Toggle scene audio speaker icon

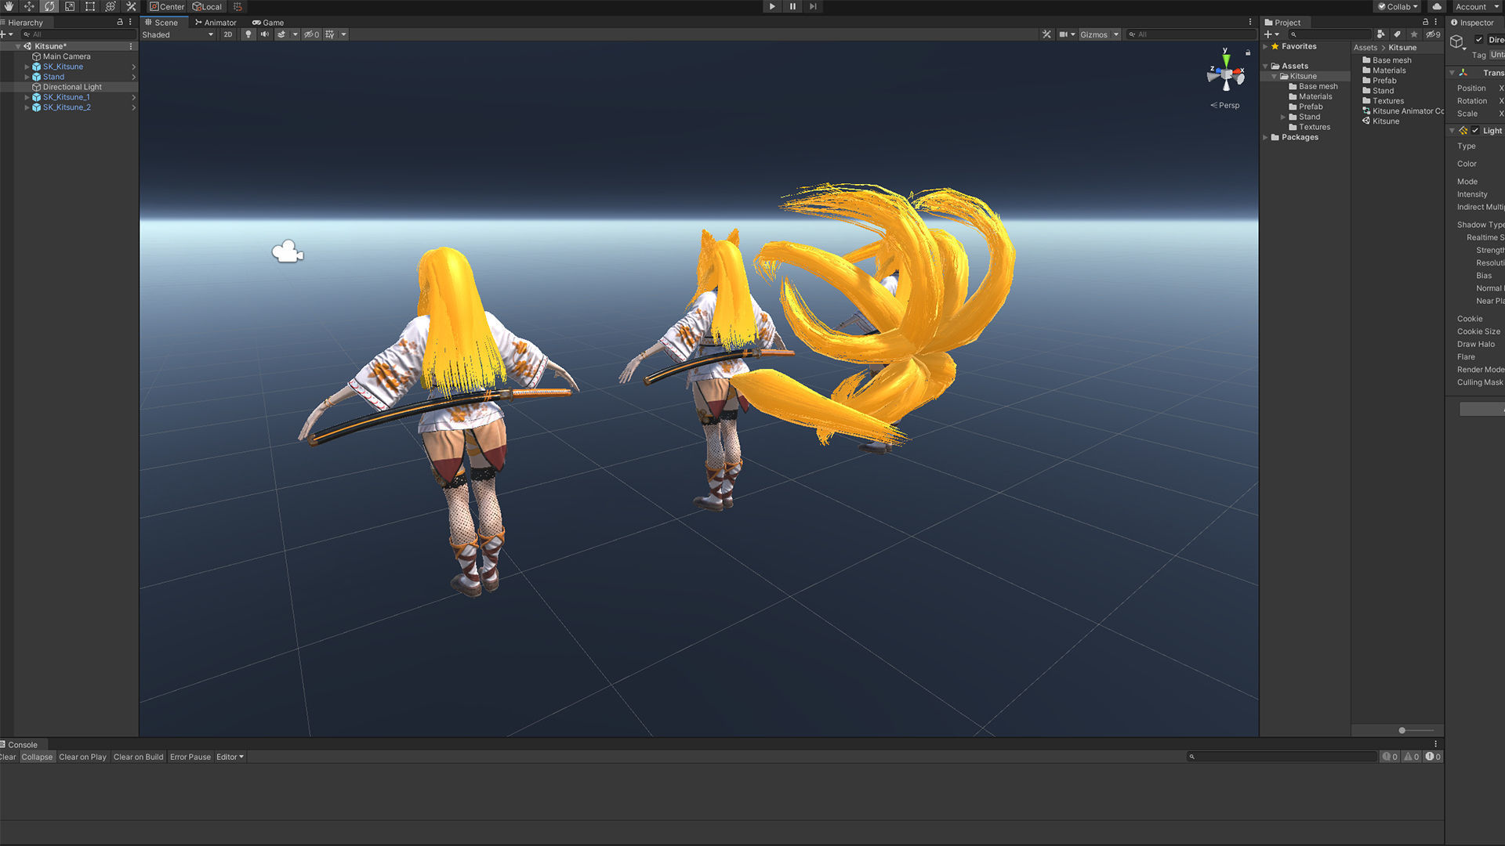pos(264,34)
